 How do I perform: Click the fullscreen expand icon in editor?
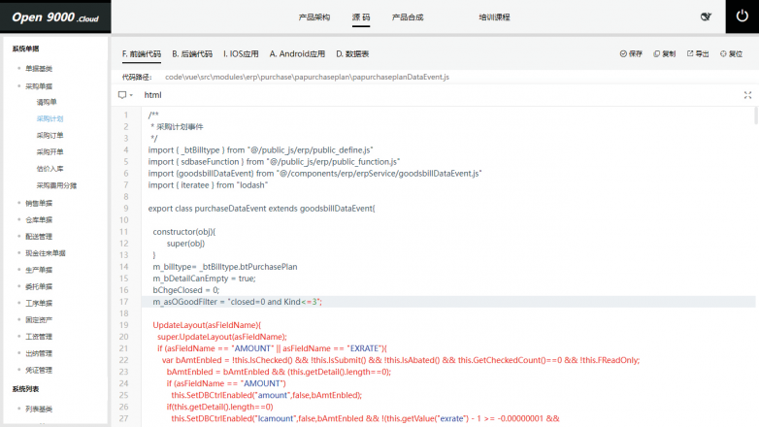point(747,95)
